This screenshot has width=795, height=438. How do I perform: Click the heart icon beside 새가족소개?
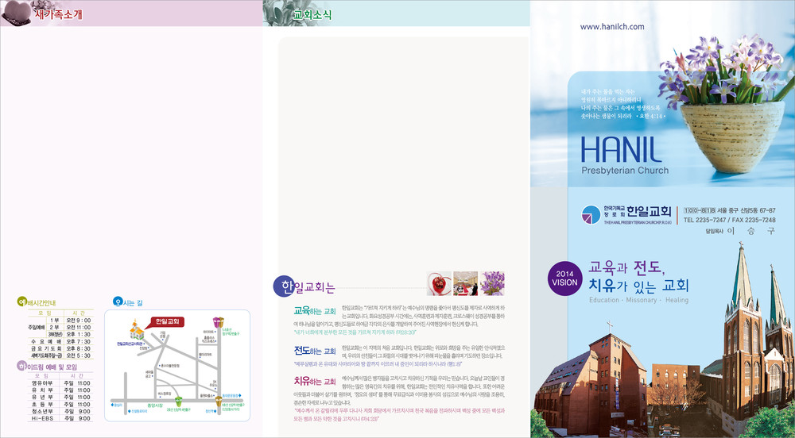[x=16, y=13]
